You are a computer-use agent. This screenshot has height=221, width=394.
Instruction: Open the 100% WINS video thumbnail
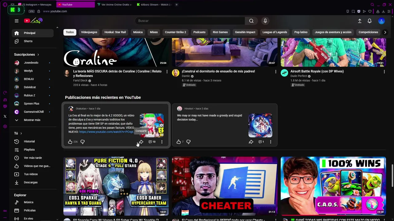(333, 186)
